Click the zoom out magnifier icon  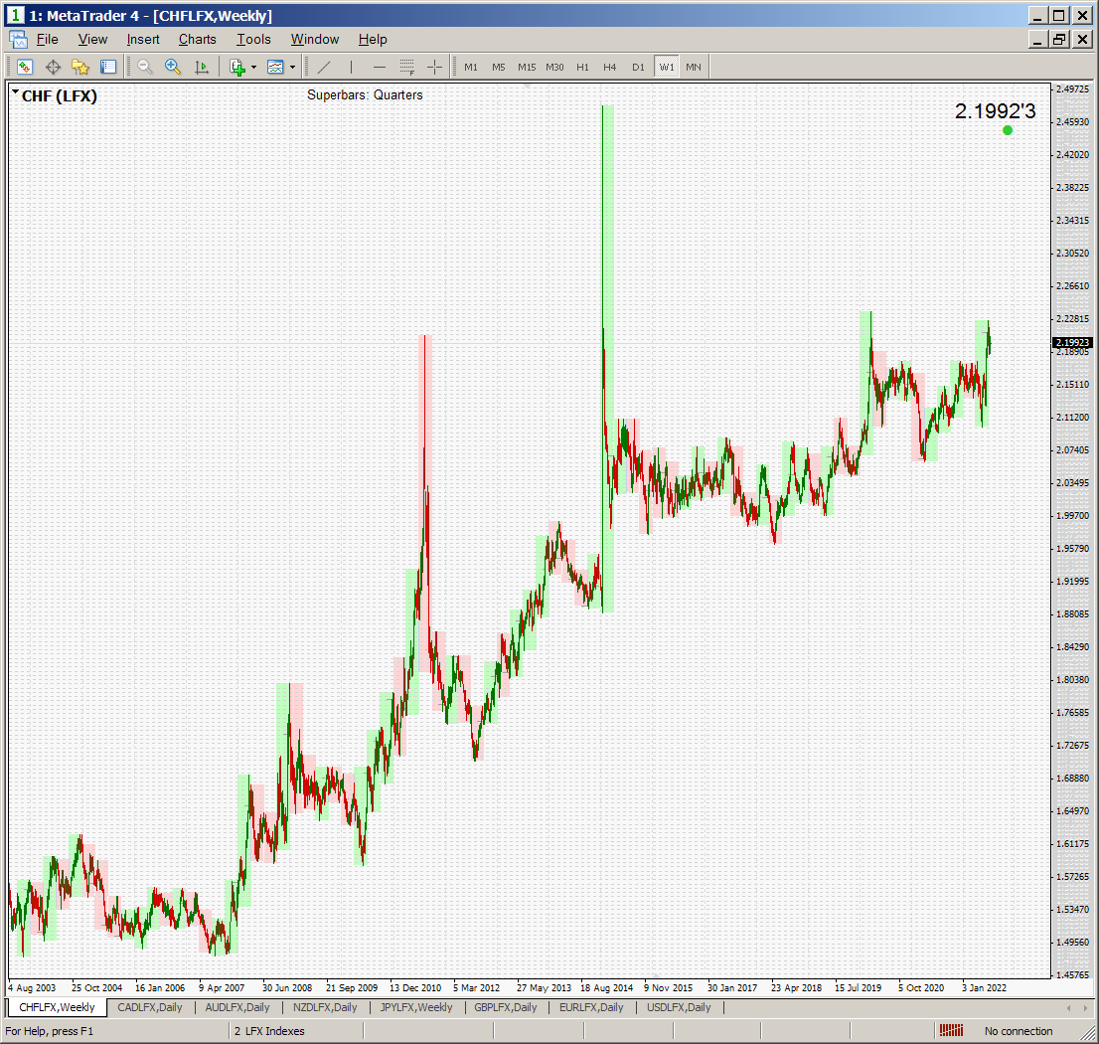(145, 67)
